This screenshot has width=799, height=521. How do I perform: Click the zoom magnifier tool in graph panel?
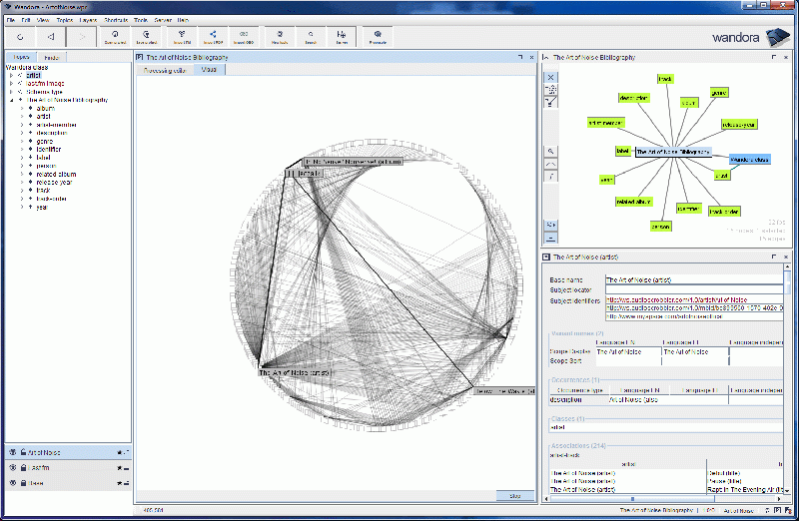pyautogui.click(x=550, y=151)
